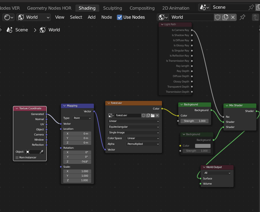Click the World datablock name field
Screen dimensions: 260x212
pyautogui.click(x=191, y=17)
